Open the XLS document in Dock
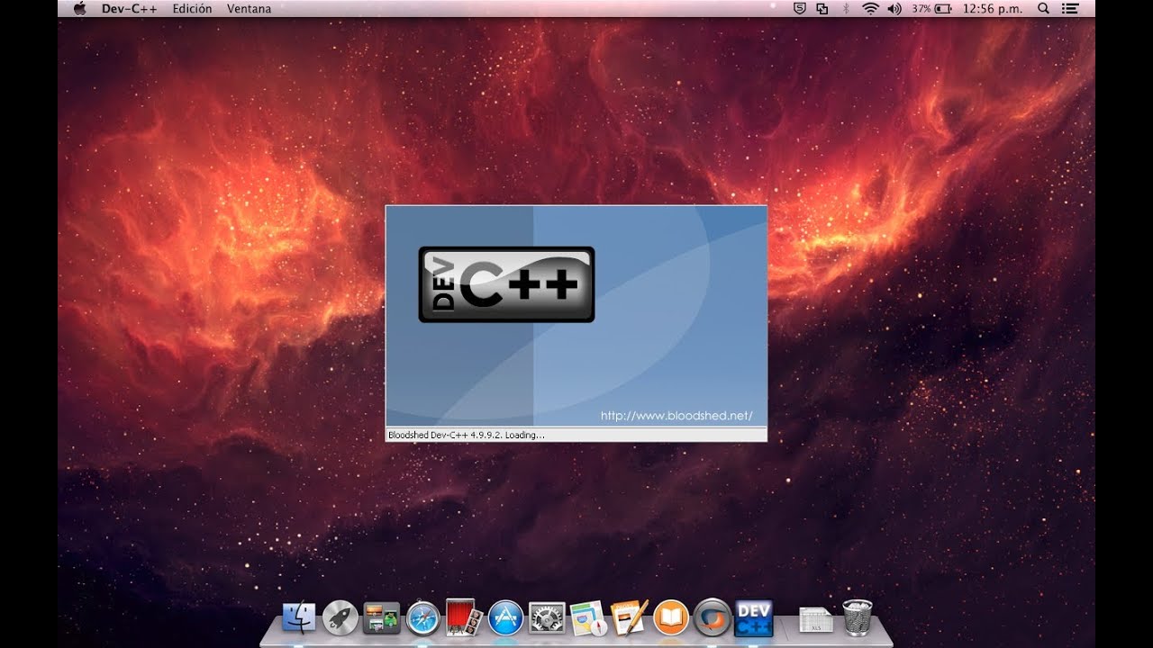This screenshot has height=648, width=1153. click(x=816, y=619)
